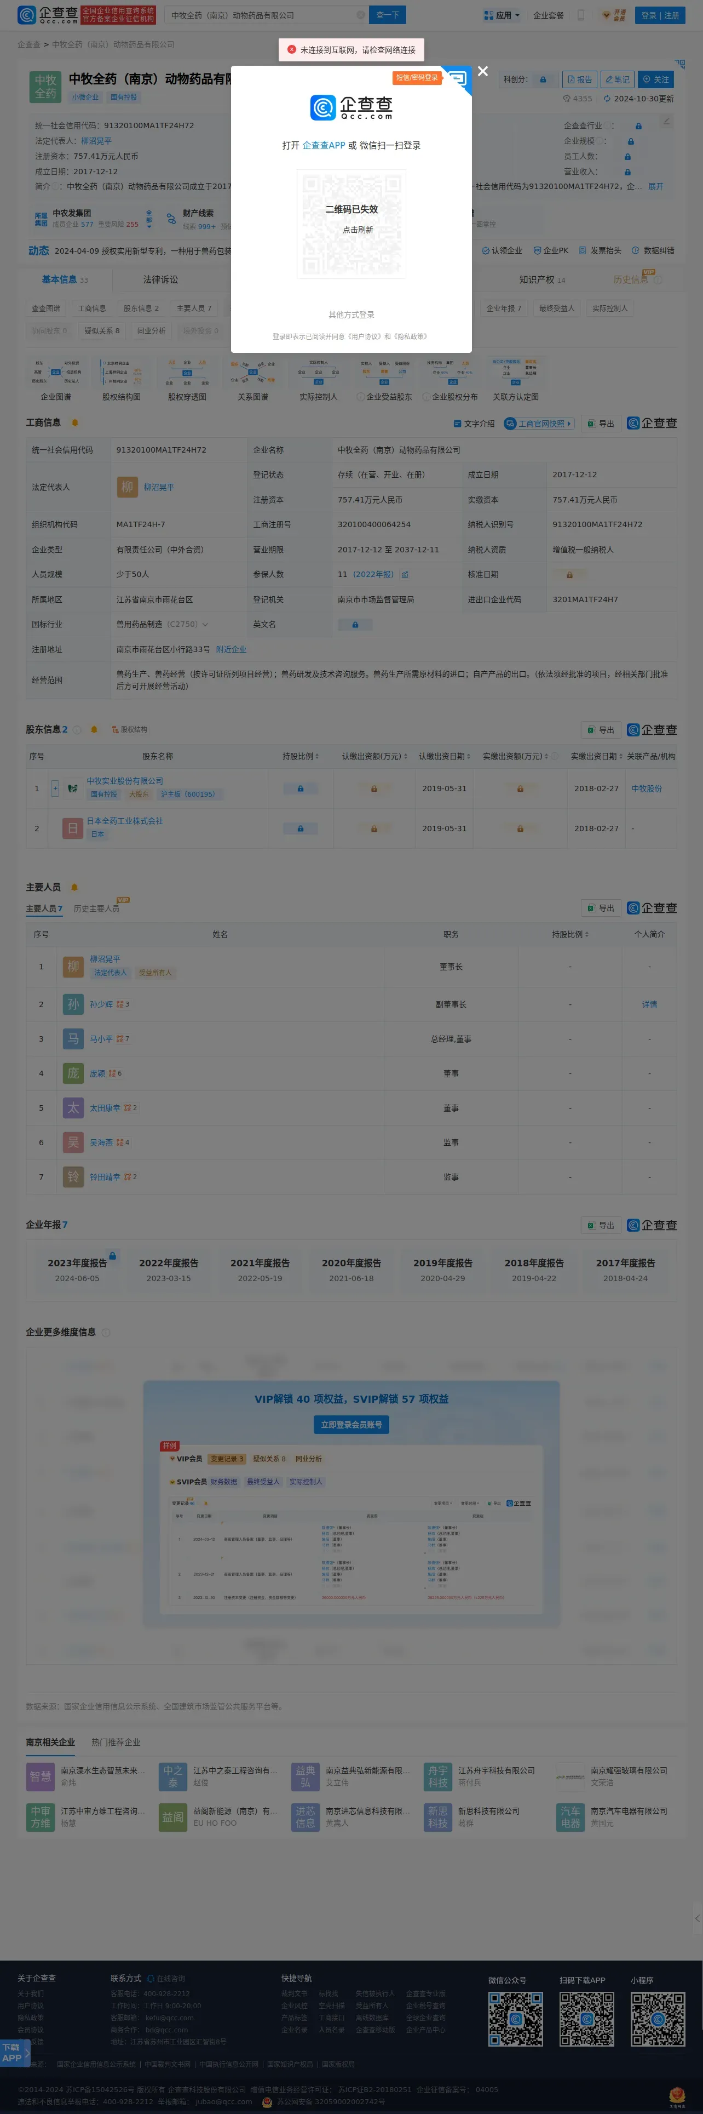Open the 报告 report button
Viewport: 703px width, 2114px height.
(x=579, y=79)
